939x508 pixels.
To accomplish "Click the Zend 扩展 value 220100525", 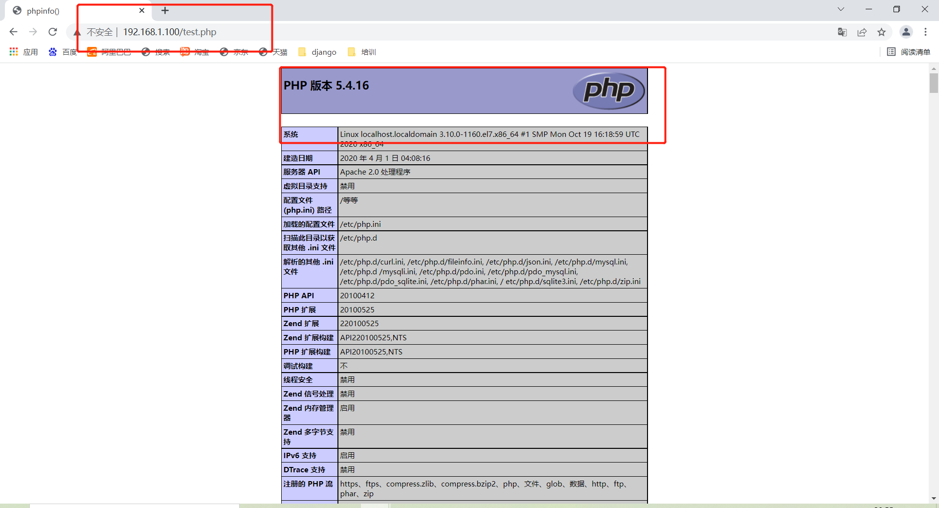I will pos(359,324).
